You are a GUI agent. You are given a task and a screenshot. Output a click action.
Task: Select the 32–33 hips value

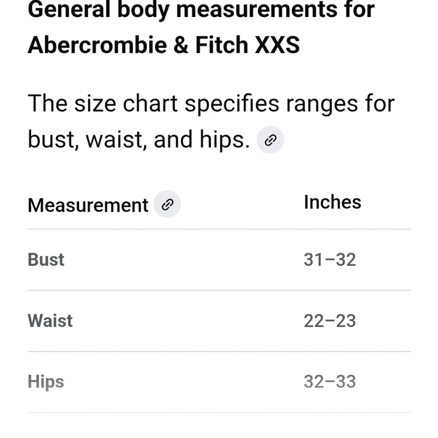pyautogui.click(x=330, y=381)
